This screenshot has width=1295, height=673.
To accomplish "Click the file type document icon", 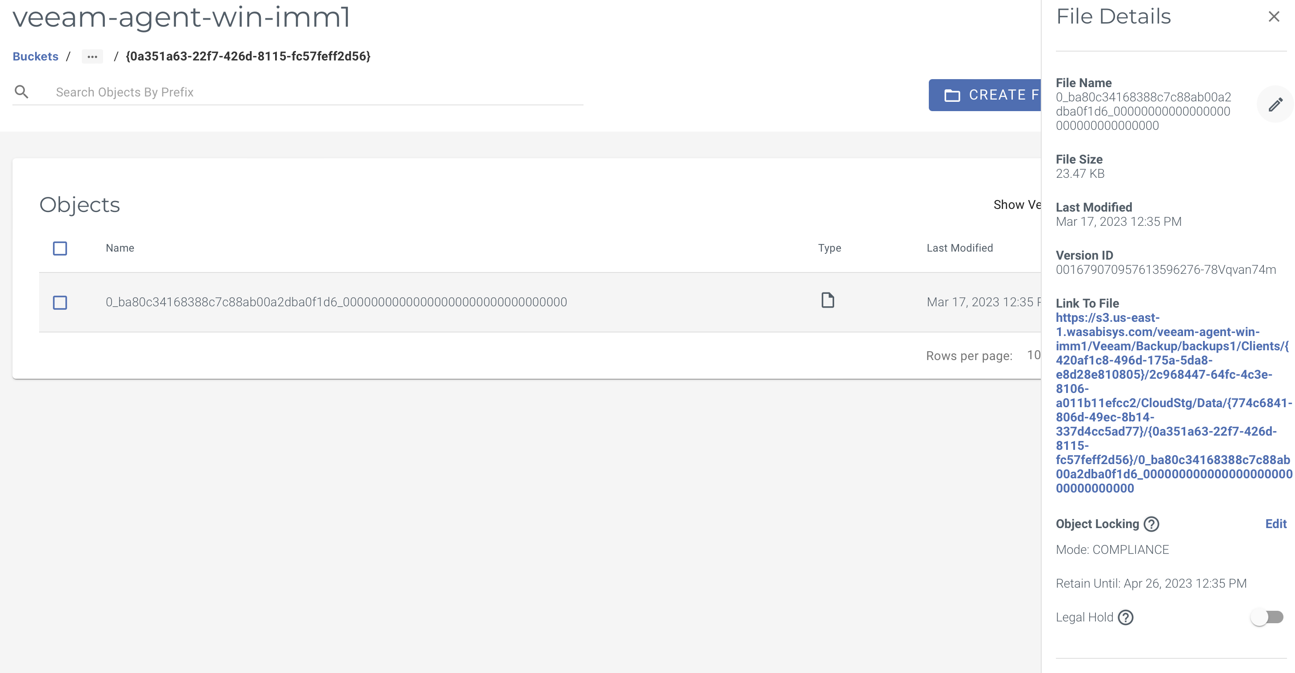I will (x=827, y=300).
